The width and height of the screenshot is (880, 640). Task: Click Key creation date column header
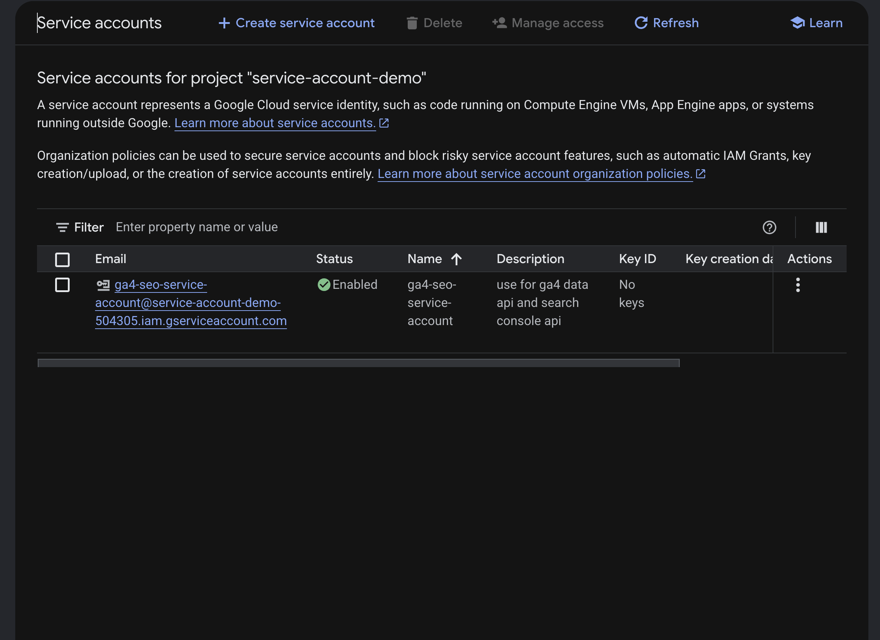[x=729, y=259]
